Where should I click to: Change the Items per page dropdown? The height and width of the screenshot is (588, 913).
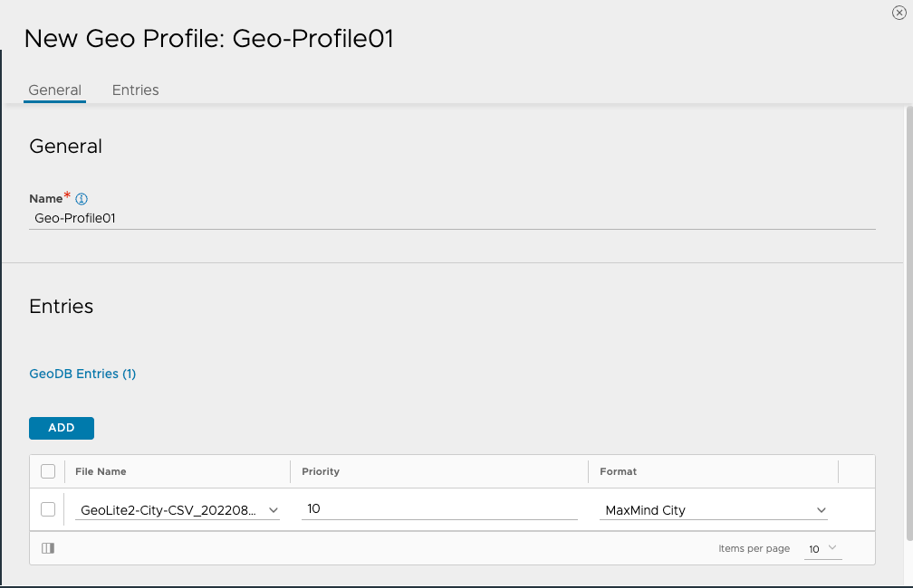(822, 548)
